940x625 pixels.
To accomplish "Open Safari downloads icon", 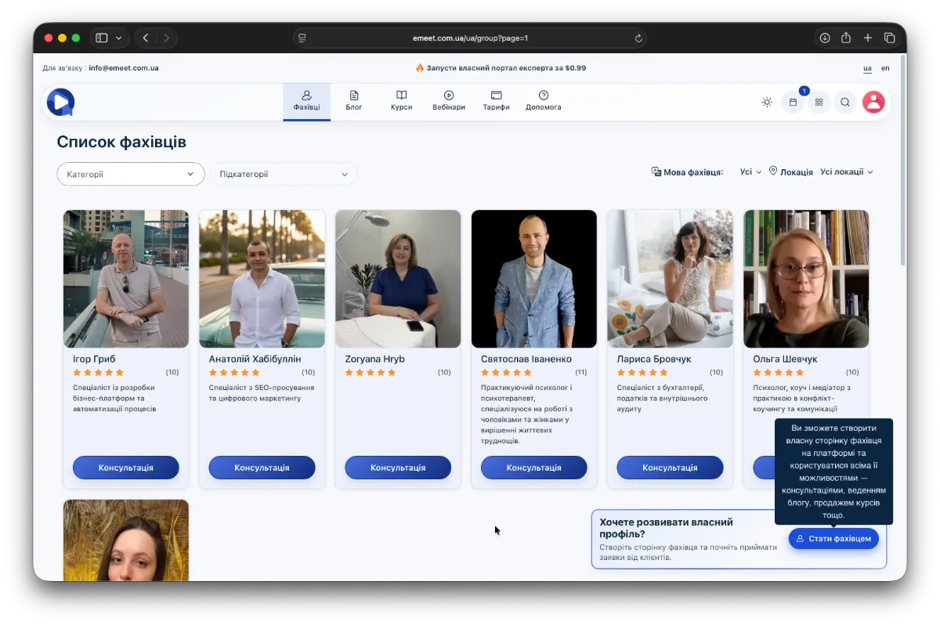I will [x=825, y=38].
